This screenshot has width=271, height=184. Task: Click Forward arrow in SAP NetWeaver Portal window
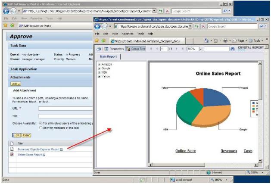coord(13,11)
